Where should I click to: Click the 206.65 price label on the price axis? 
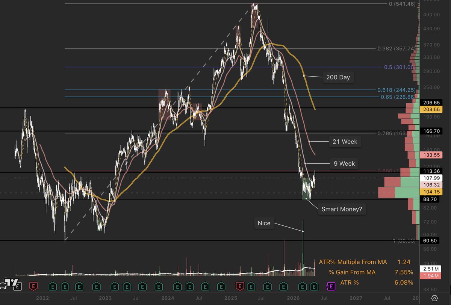pyautogui.click(x=431, y=102)
